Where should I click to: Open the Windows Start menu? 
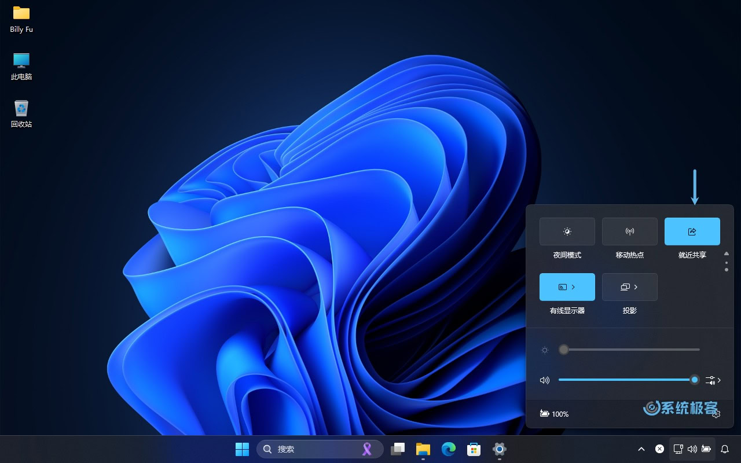coord(242,449)
